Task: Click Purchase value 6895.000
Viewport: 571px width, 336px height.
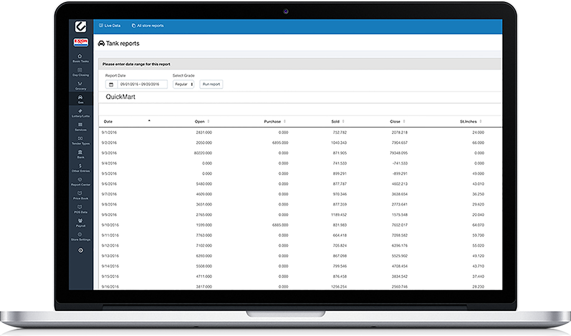Action: [280, 143]
